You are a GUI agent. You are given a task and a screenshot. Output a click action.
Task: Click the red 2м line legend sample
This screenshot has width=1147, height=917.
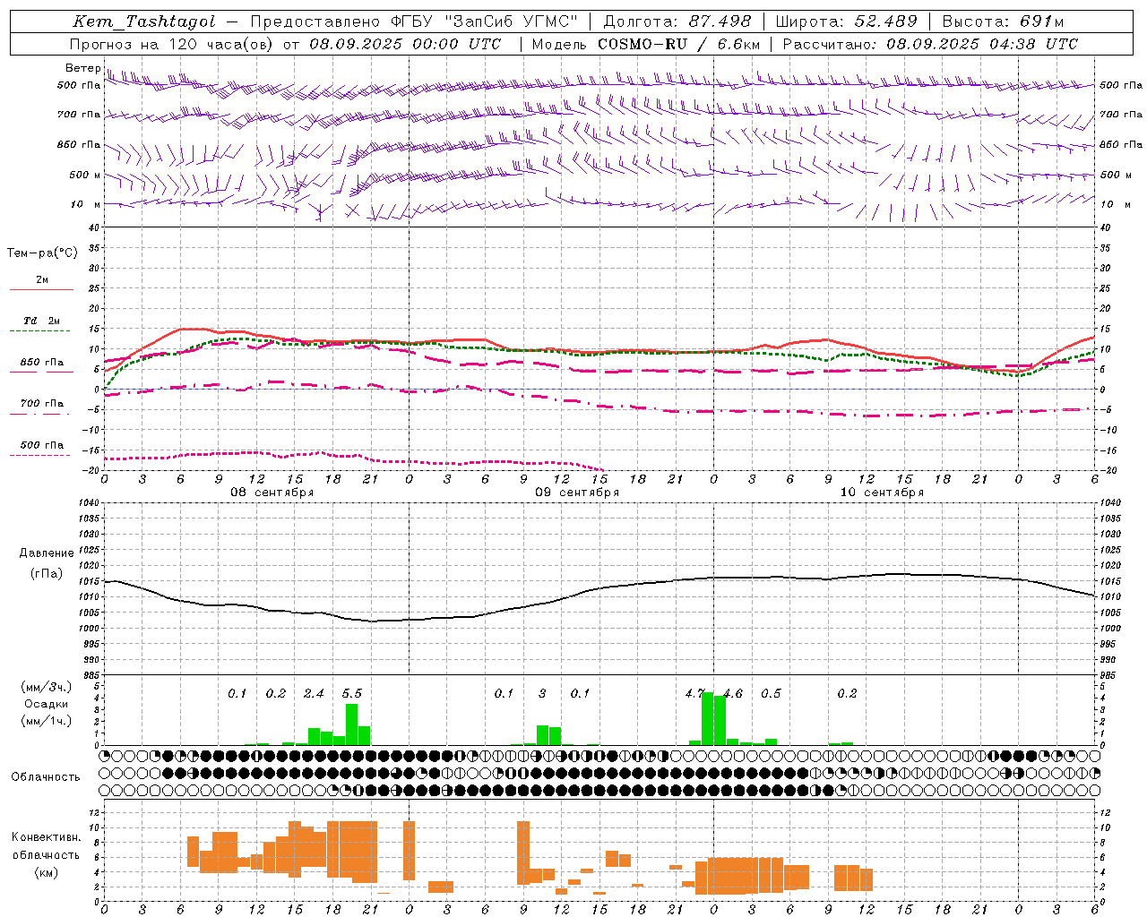(41, 290)
